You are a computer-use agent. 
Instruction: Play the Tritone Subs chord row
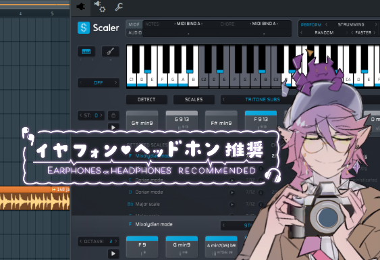pos(113,127)
